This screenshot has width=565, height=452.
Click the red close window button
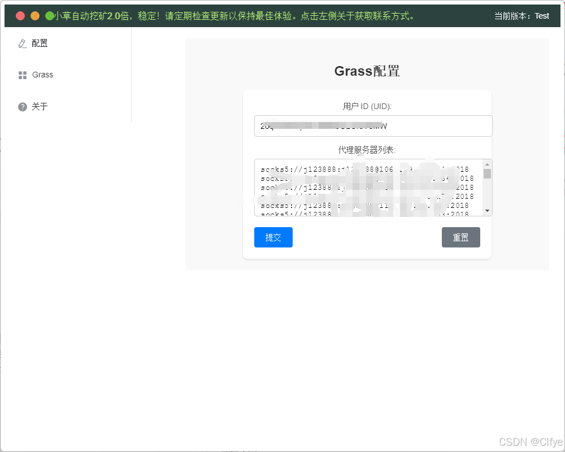(x=20, y=16)
